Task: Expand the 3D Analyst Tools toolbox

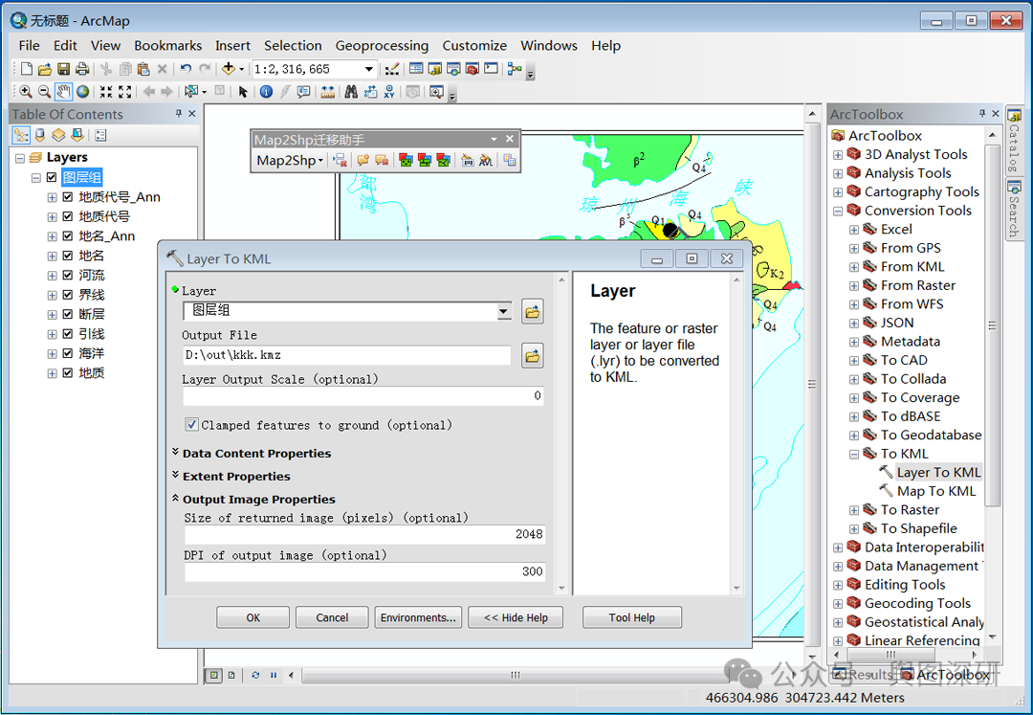Action: (x=838, y=155)
